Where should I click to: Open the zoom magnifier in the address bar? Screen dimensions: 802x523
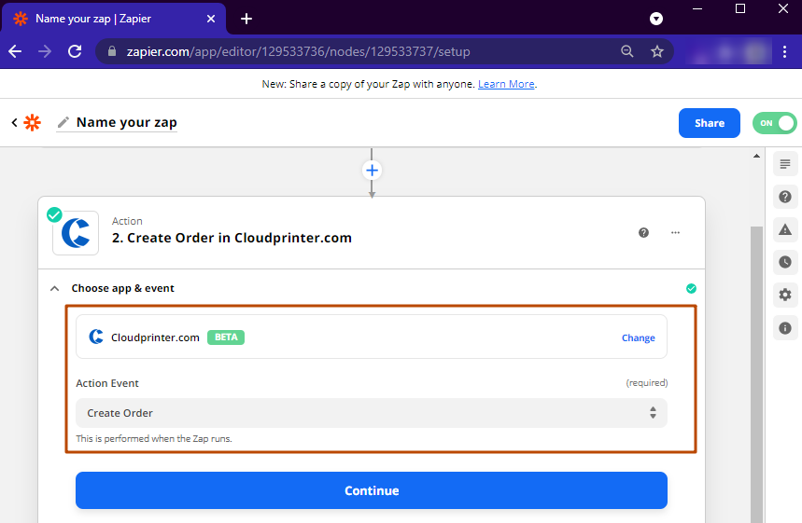[x=627, y=51]
